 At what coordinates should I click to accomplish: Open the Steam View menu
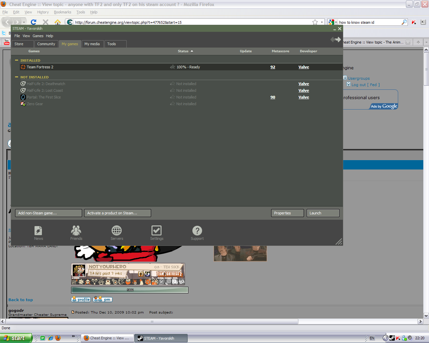[26, 36]
